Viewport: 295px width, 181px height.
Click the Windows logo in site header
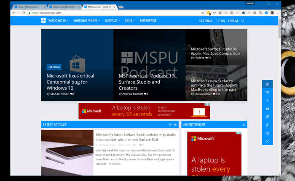(44, 21)
